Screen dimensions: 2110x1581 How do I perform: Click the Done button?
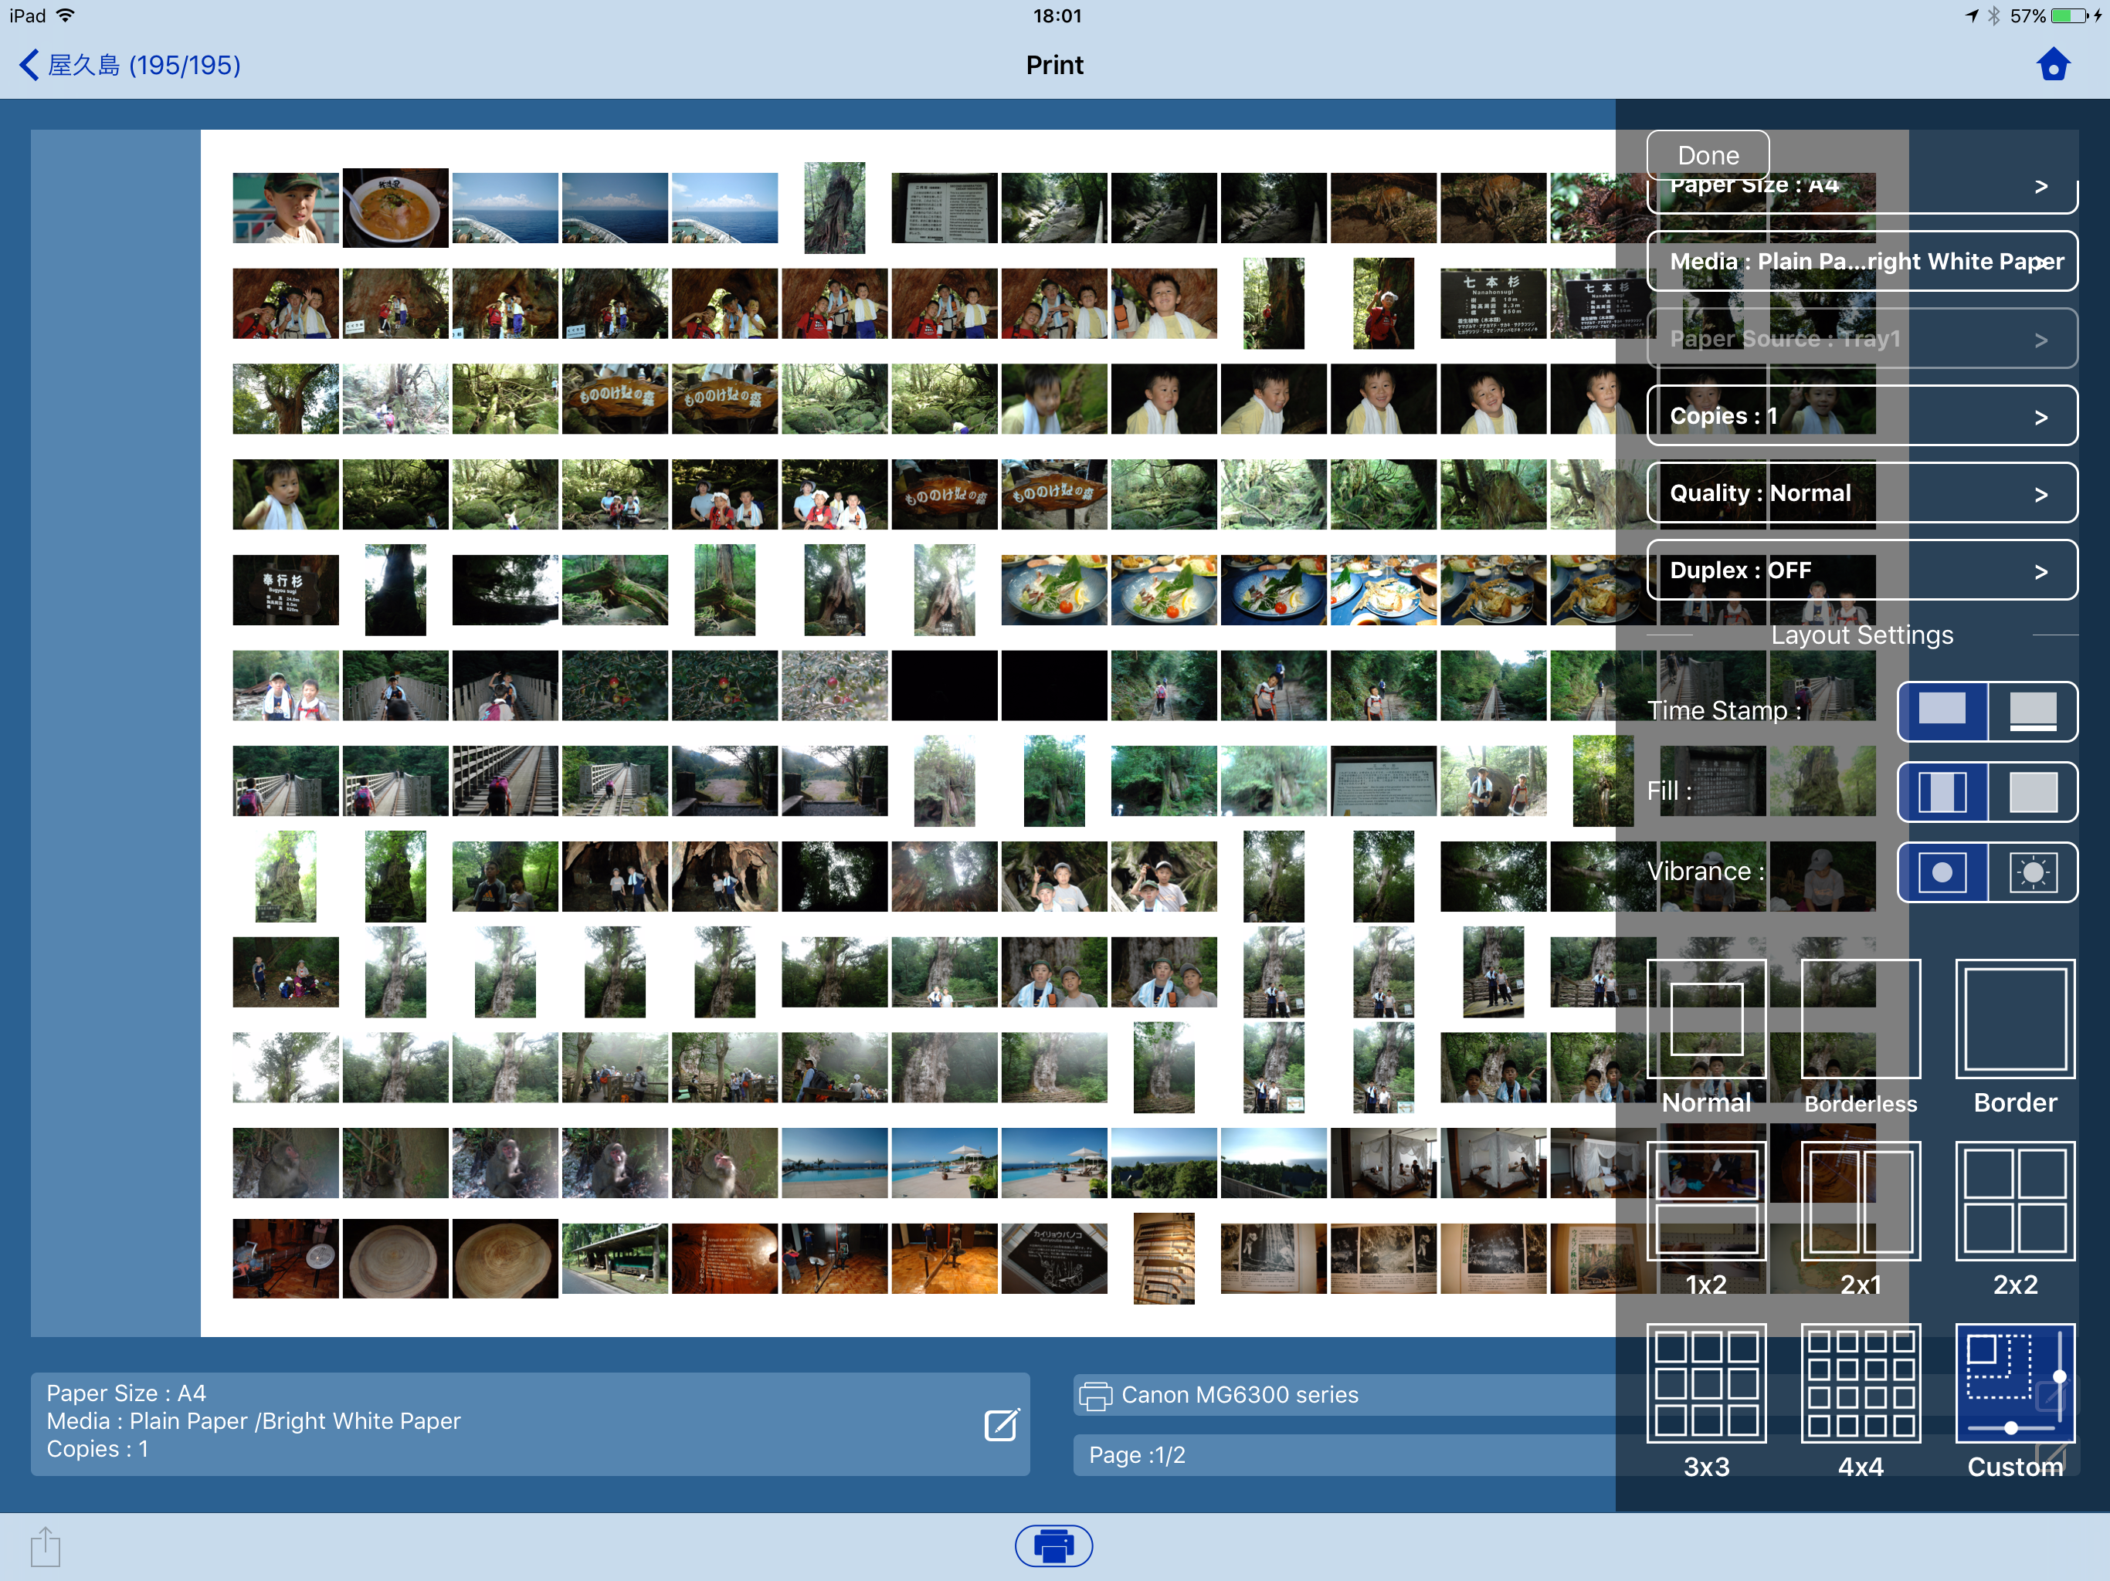click(x=1708, y=155)
